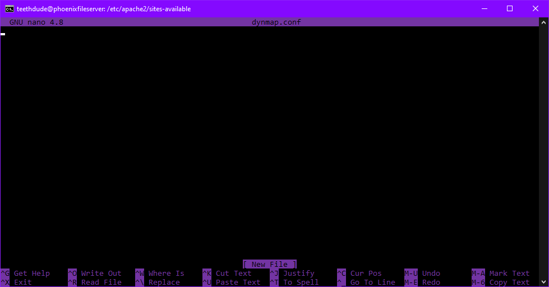The image size is (549, 287).
Task: Click the ^U Paste Text shortcut
Action: pyautogui.click(x=232, y=282)
